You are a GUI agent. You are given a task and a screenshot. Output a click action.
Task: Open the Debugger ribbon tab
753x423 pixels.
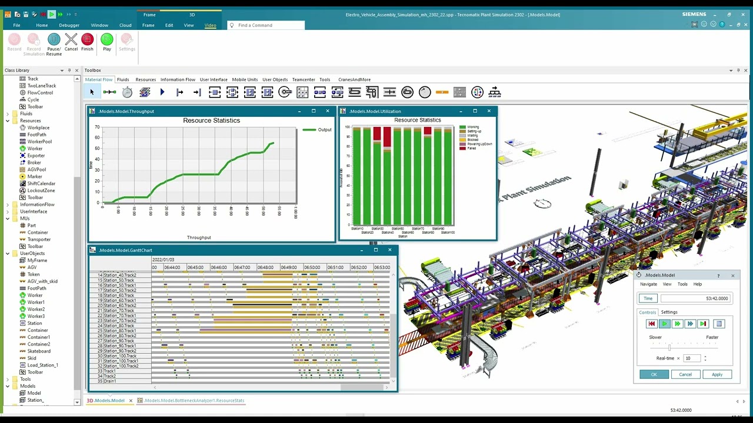[69, 25]
